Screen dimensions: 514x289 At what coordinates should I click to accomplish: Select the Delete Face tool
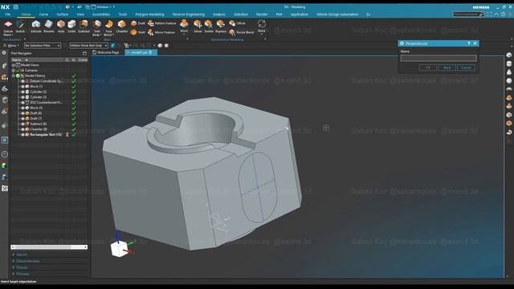click(x=209, y=26)
